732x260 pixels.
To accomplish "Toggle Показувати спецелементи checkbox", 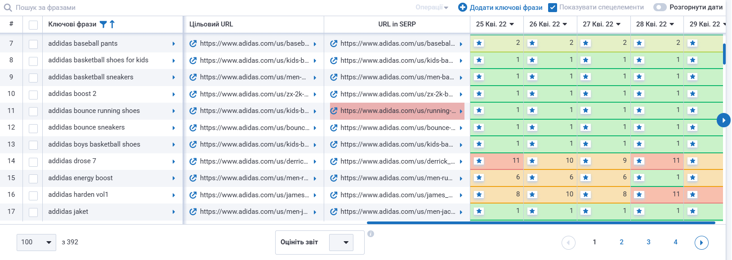I will pyautogui.click(x=553, y=7).
